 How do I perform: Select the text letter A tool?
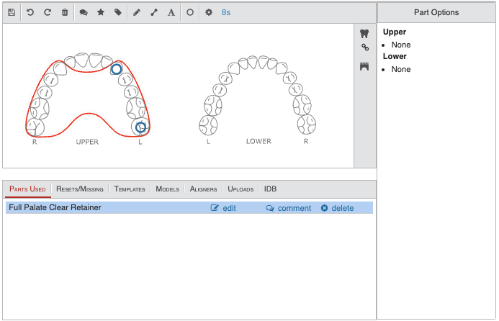coord(171,12)
